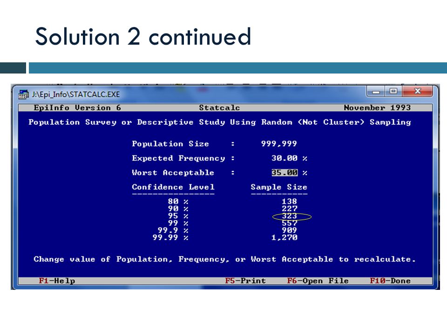This screenshot has width=447, height=335.
Task: Click the Sample Size column header
Action: (279, 187)
